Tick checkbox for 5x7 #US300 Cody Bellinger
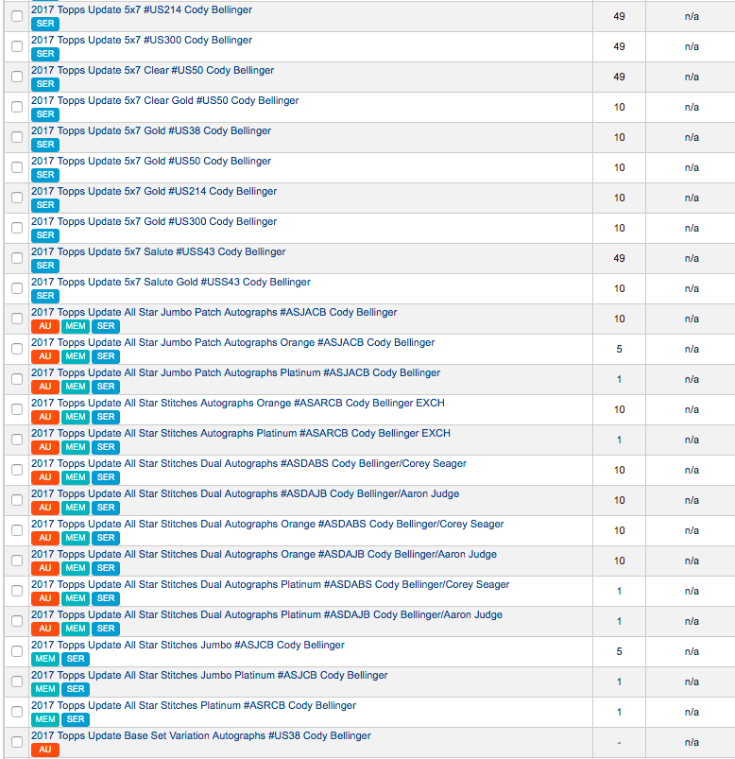Viewport: 735px width, 759px height. pos(17,46)
